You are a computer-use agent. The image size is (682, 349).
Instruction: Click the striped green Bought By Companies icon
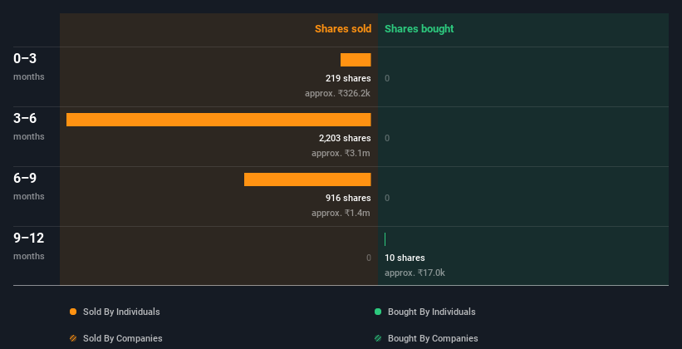(x=378, y=338)
